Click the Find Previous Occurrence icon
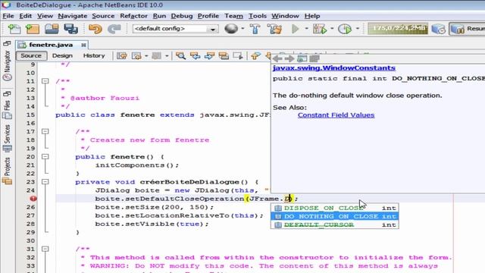The width and height of the screenshot is (485, 273). click(196, 55)
